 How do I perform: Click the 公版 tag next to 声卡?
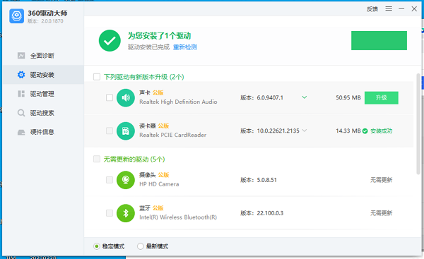pyautogui.click(x=158, y=92)
